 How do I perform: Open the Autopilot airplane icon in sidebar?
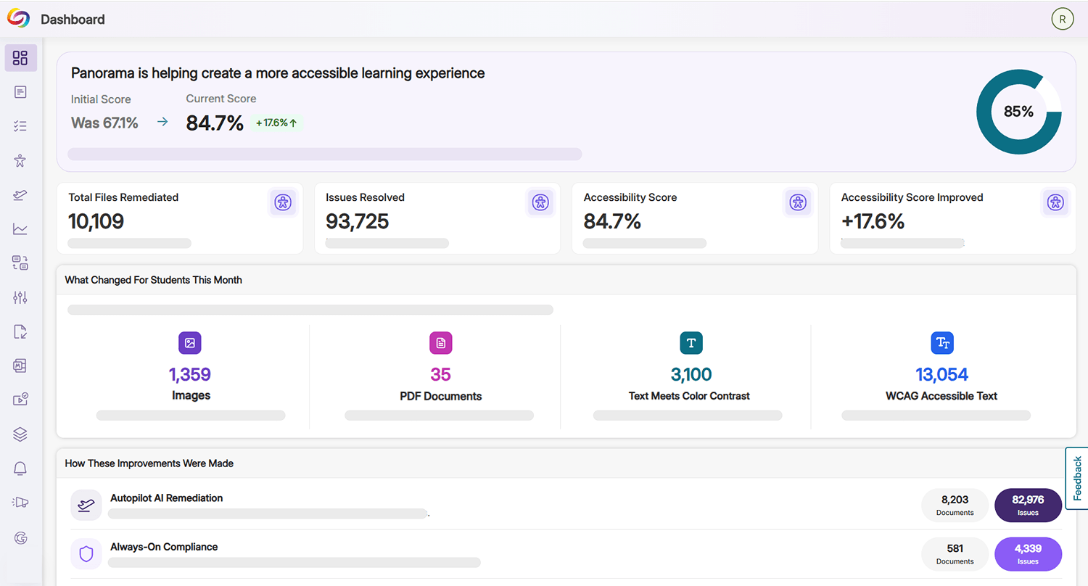point(20,194)
